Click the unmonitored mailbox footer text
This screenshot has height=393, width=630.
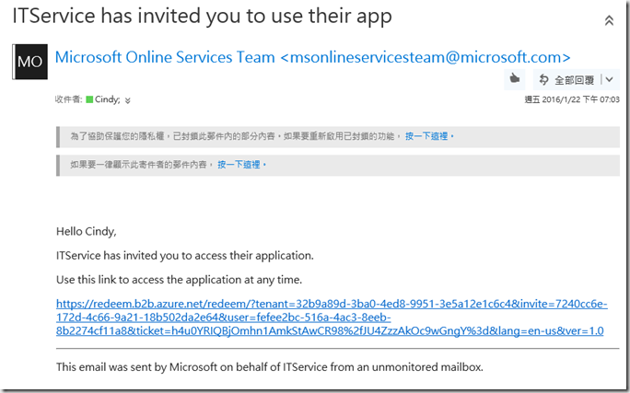269,367
